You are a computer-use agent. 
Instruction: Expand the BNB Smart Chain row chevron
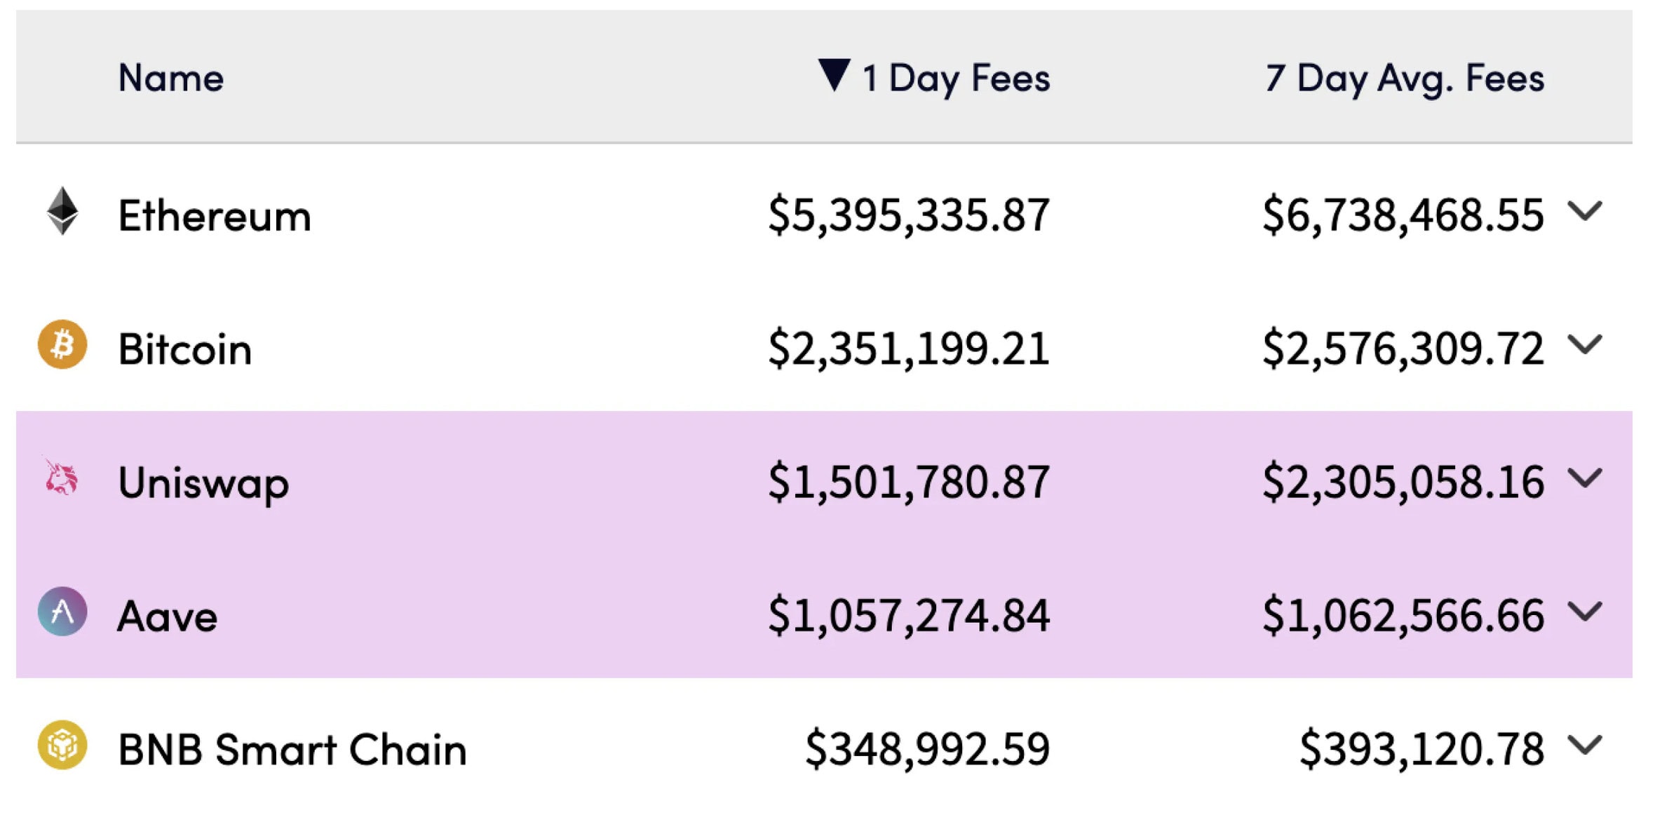click(x=1585, y=744)
